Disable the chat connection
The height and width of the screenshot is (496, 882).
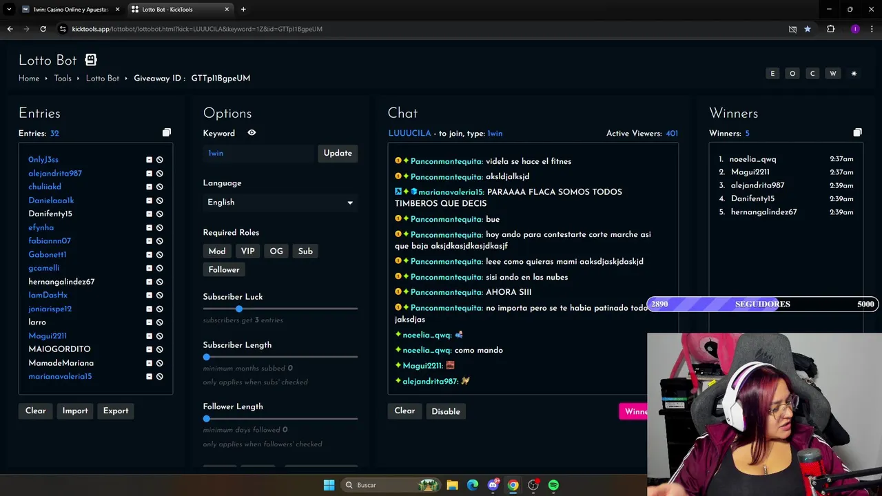pos(446,411)
